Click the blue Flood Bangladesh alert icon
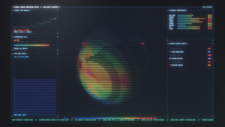This screenshot has width=225, height=127. point(170,52)
